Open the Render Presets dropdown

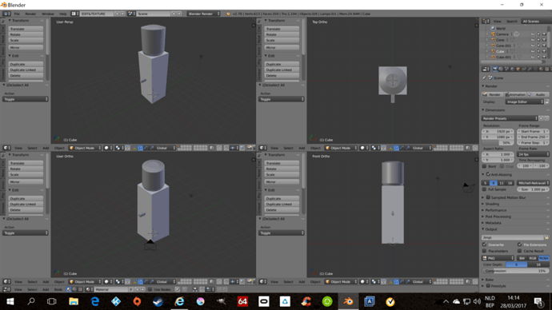click(510, 118)
